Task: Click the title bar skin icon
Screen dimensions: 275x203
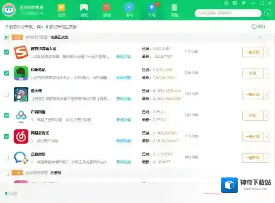Action: (x=235, y=3)
